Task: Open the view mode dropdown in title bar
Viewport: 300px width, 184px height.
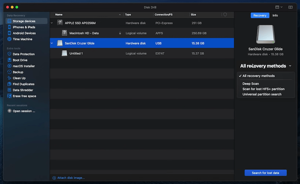Action: pos(279,7)
